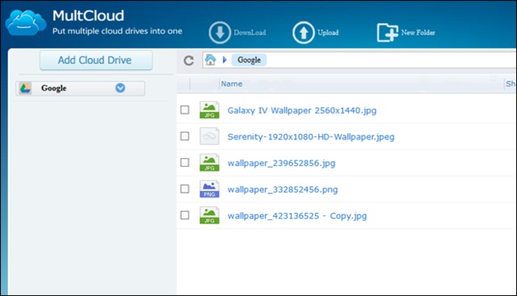The width and height of the screenshot is (517, 296).
Task: Click the MultCloud cloud logo
Action: coord(26,23)
